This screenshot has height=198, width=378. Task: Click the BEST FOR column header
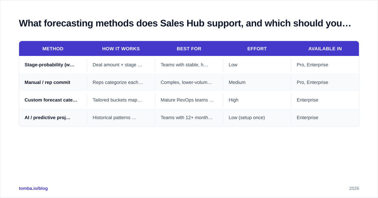(x=189, y=49)
